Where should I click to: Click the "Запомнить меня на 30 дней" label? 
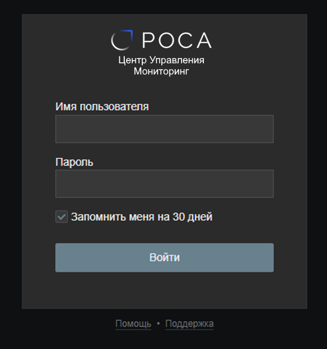tap(142, 217)
